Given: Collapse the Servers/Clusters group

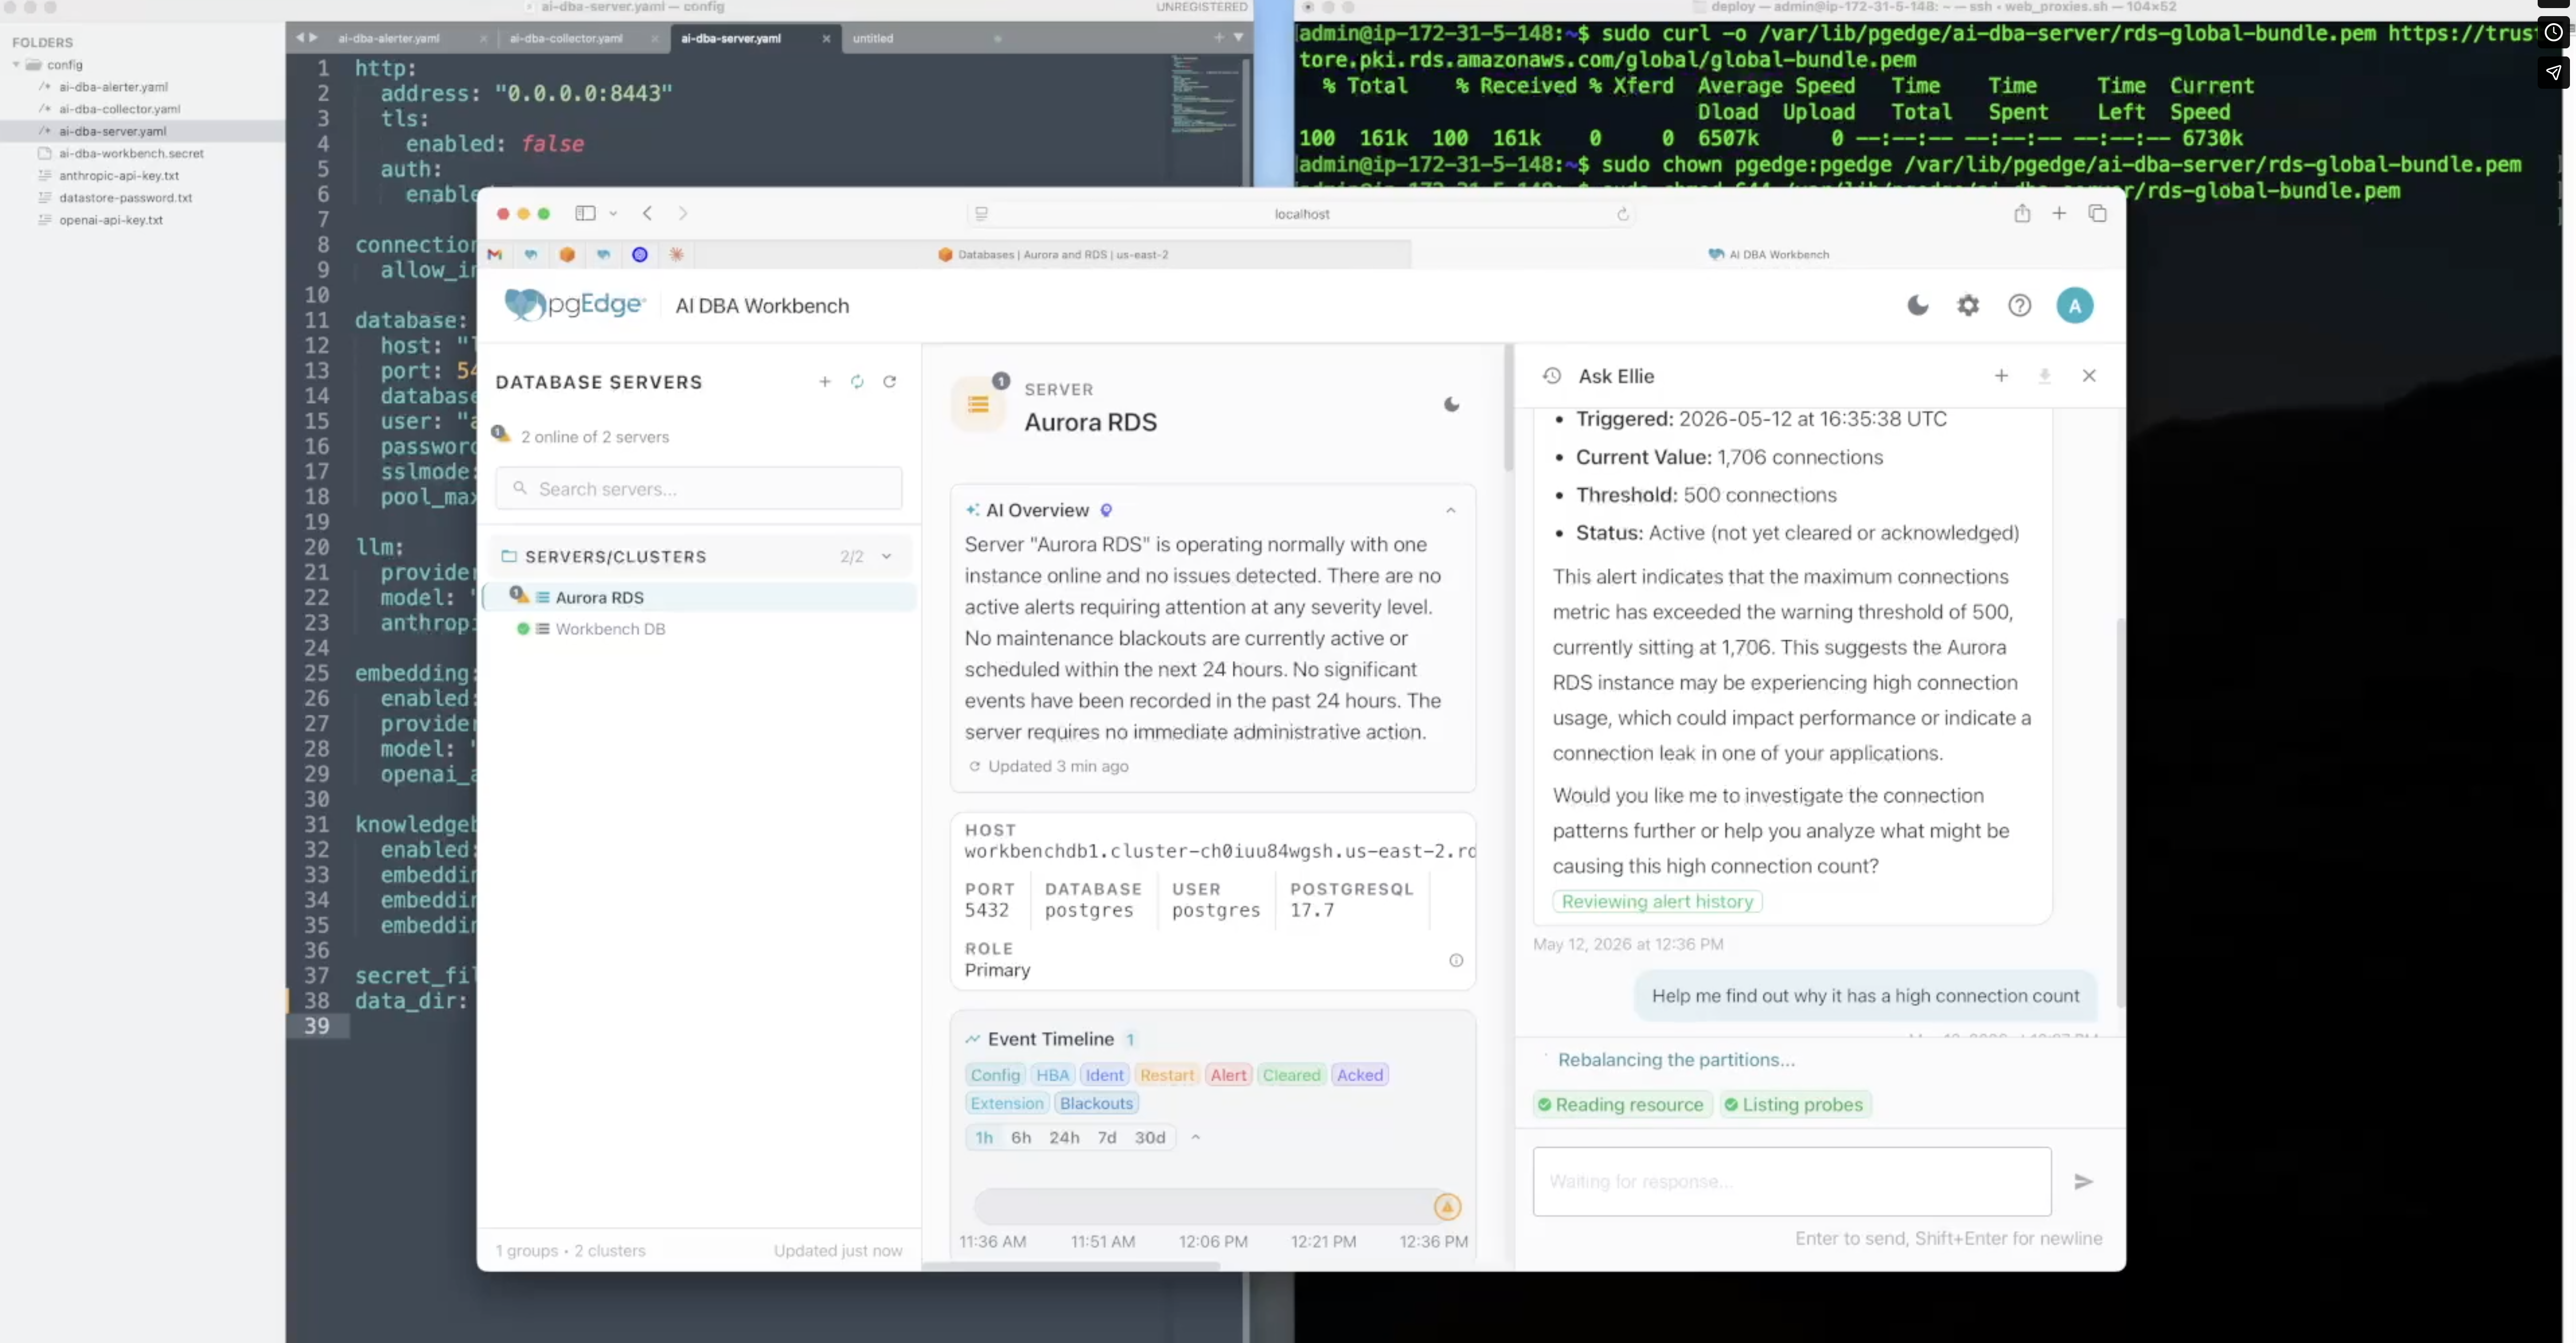Looking at the screenshot, I should tap(886, 557).
